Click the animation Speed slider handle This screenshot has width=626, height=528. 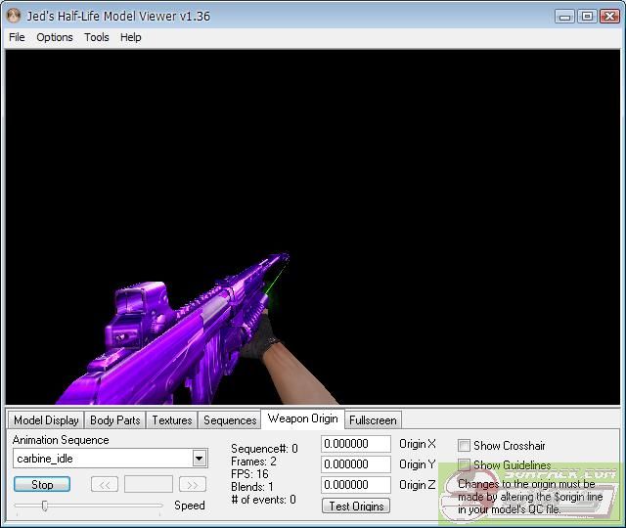coord(44,506)
